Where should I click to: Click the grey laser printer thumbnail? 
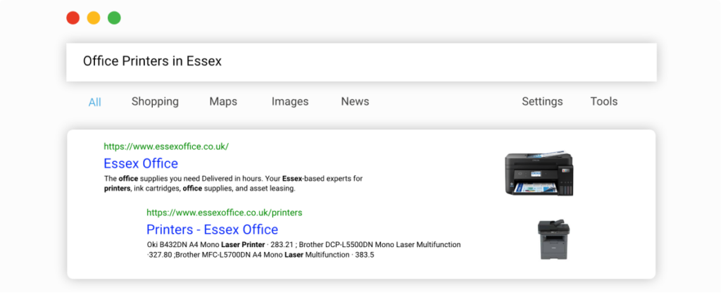point(553,239)
